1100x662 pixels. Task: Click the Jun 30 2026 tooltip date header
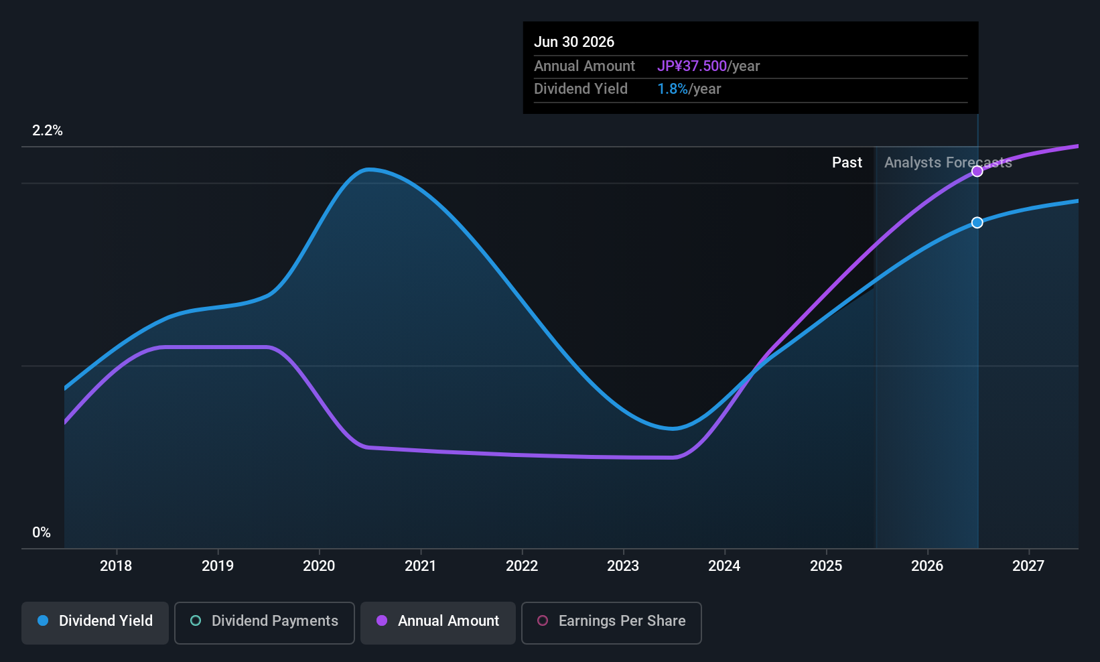(x=574, y=42)
